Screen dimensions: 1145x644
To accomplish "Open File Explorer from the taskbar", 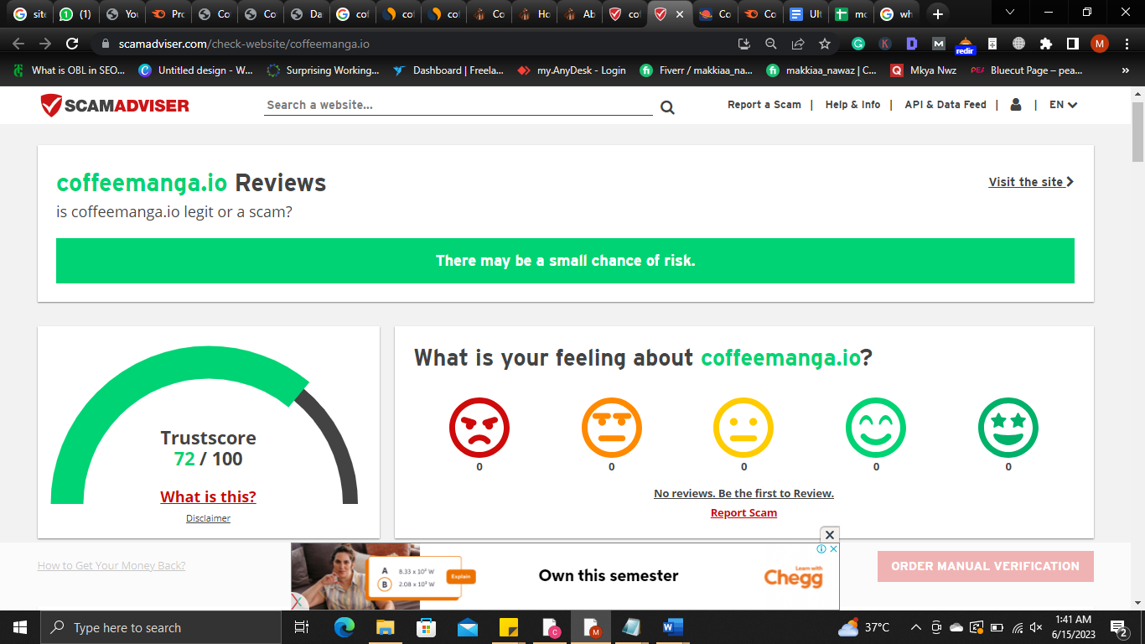I will (385, 627).
